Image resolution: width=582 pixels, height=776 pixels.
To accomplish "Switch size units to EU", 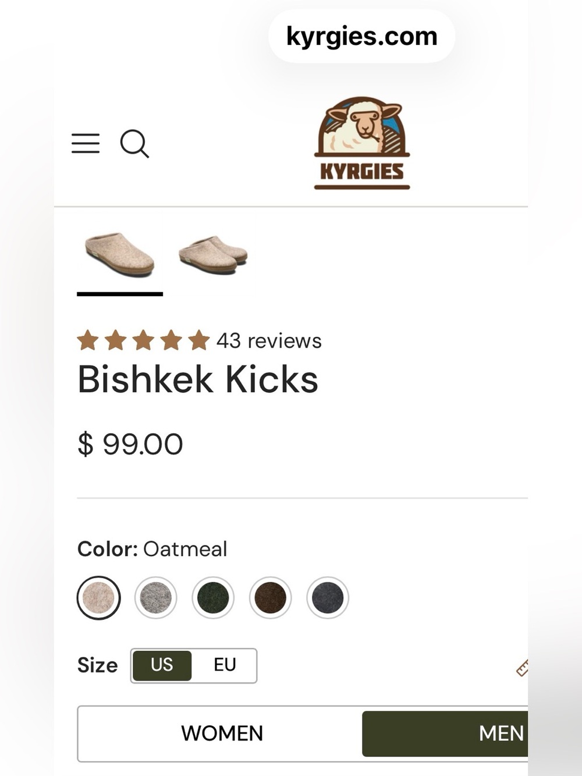I will coord(225,665).
